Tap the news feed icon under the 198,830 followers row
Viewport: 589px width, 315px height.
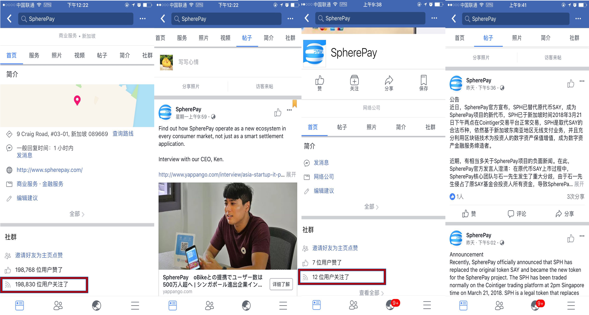[x=20, y=305]
